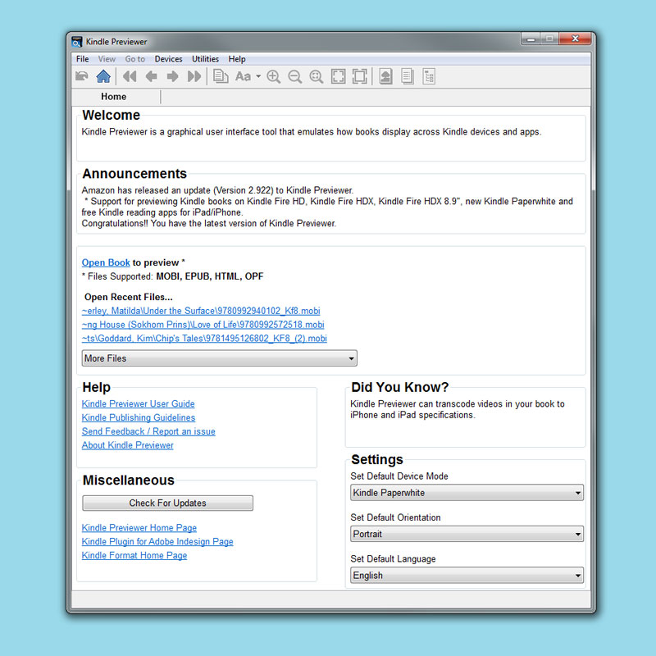The width and height of the screenshot is (656, 656).
Task: Expand the More Files dropdown
Action: 219,358
